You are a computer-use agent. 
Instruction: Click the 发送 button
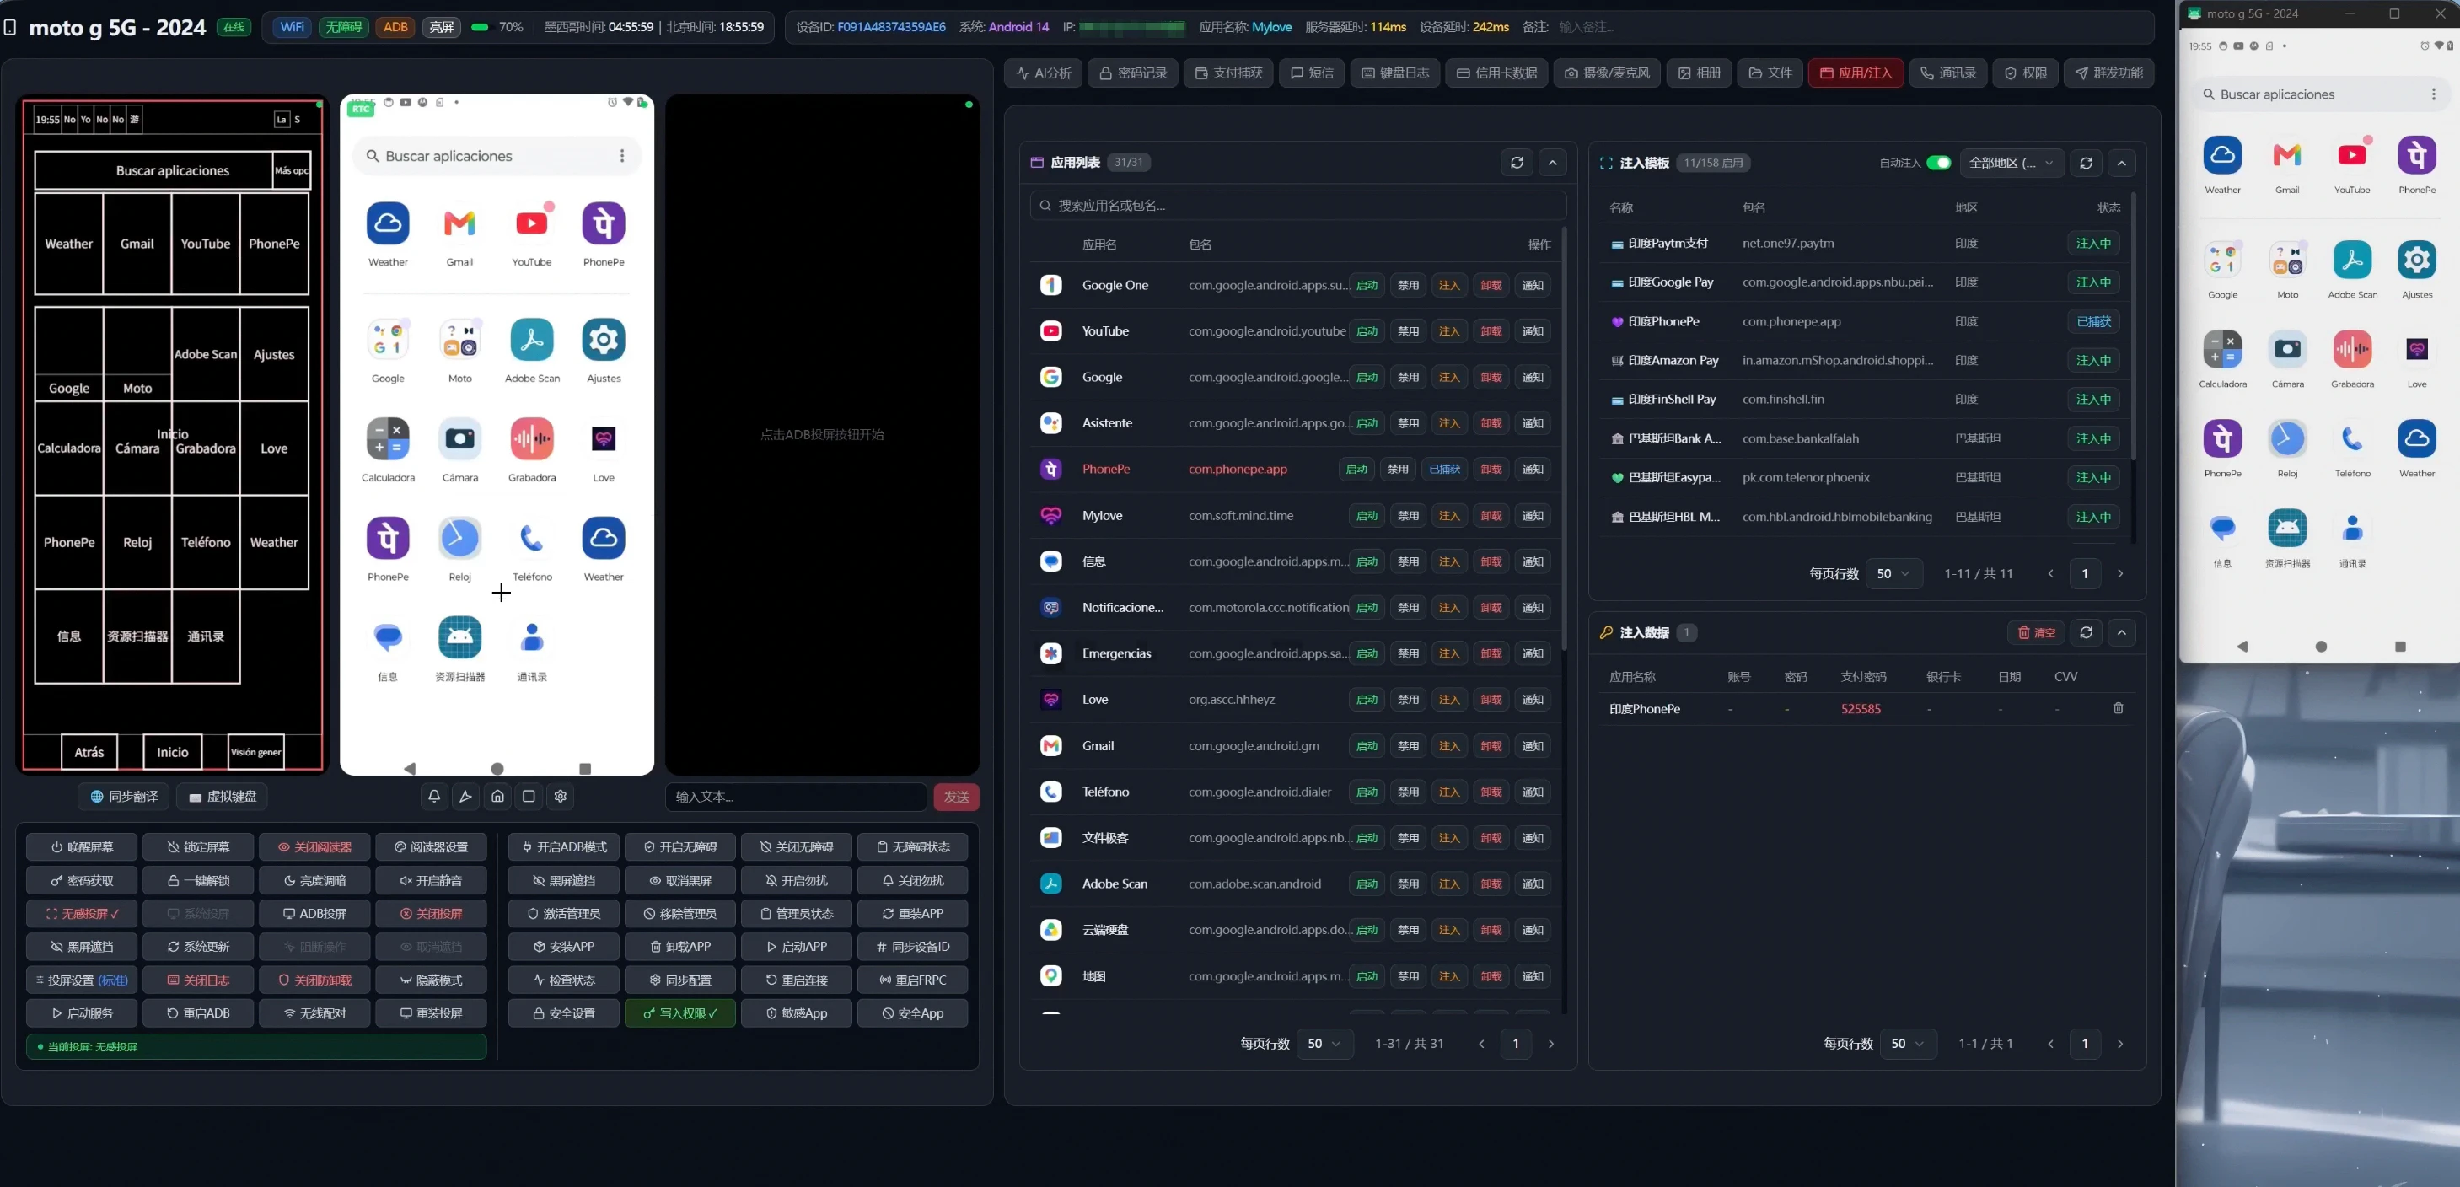tap(956, 797)
